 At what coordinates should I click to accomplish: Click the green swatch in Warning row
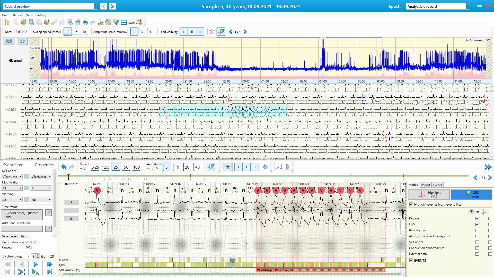26,200
